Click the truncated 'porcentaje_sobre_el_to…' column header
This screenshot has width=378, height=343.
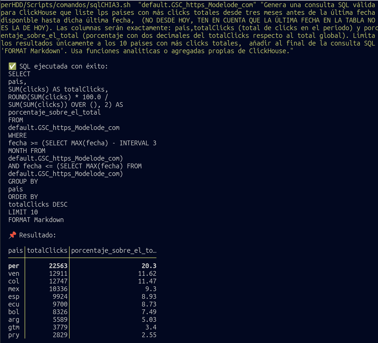pos(114,251)
